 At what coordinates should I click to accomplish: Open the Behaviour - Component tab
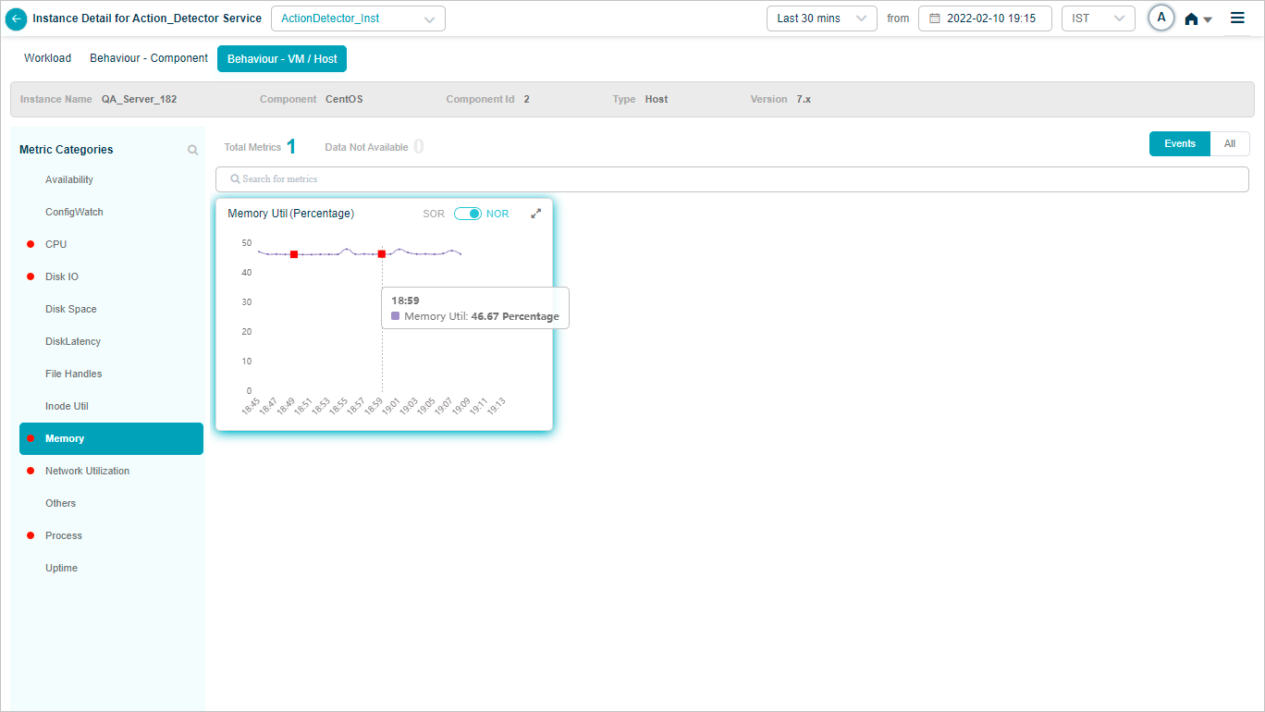click(x=149, y=58)
